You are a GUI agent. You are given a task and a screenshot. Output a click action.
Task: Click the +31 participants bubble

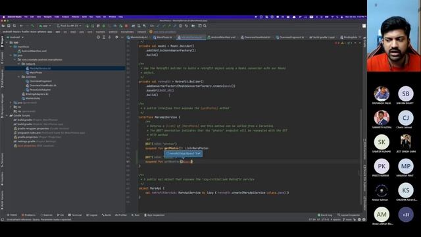tap(406, 215)
